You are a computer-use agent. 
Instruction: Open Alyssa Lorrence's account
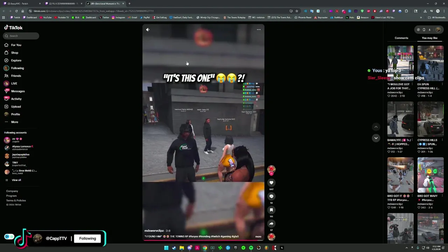tap(19, 148)
